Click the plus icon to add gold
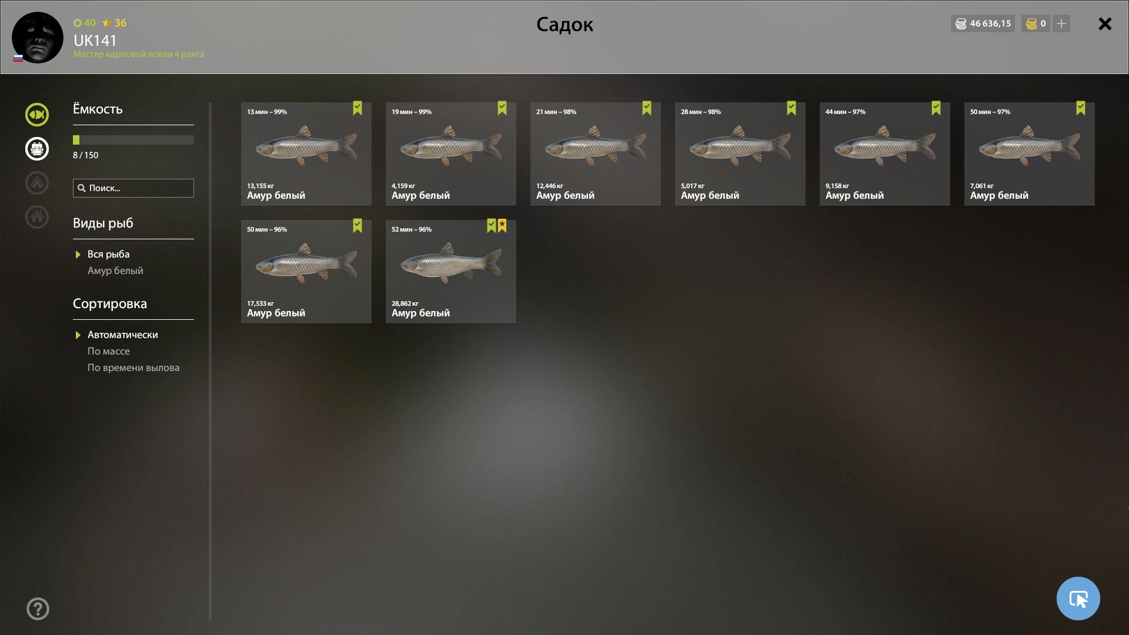 click(1061, 24)
